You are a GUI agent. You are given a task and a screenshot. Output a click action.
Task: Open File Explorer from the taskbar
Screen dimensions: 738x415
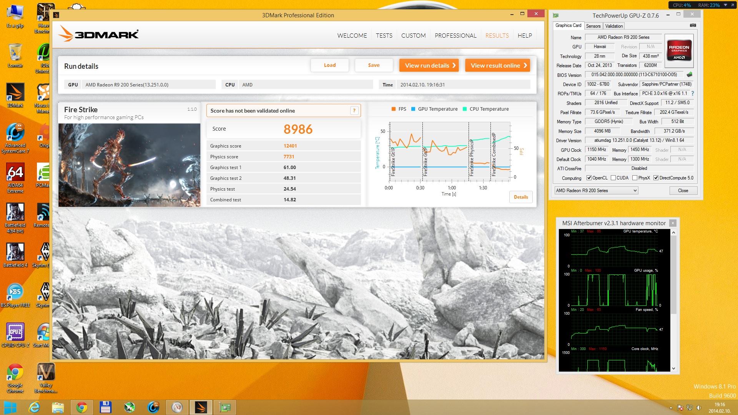click(58, 407)
